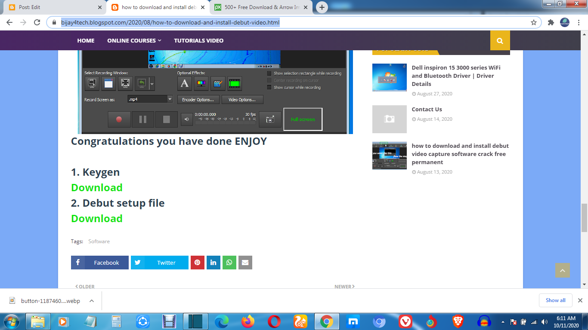588x330 pixels.
Task: Click the 'Congratulations you have done ENJOY' heading
Action: pyautogui.click(x=169, y=141)
